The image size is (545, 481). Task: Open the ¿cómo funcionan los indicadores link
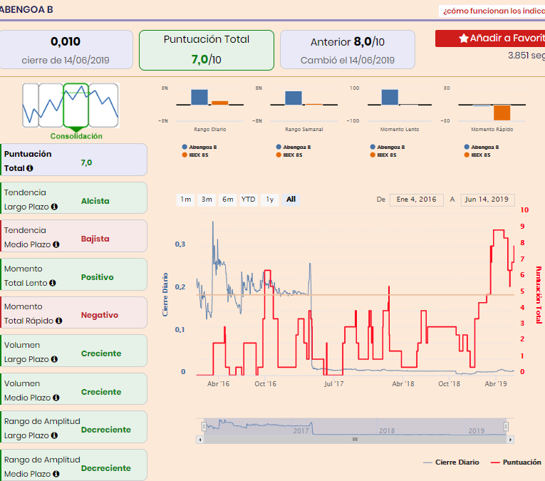point(494,11)
